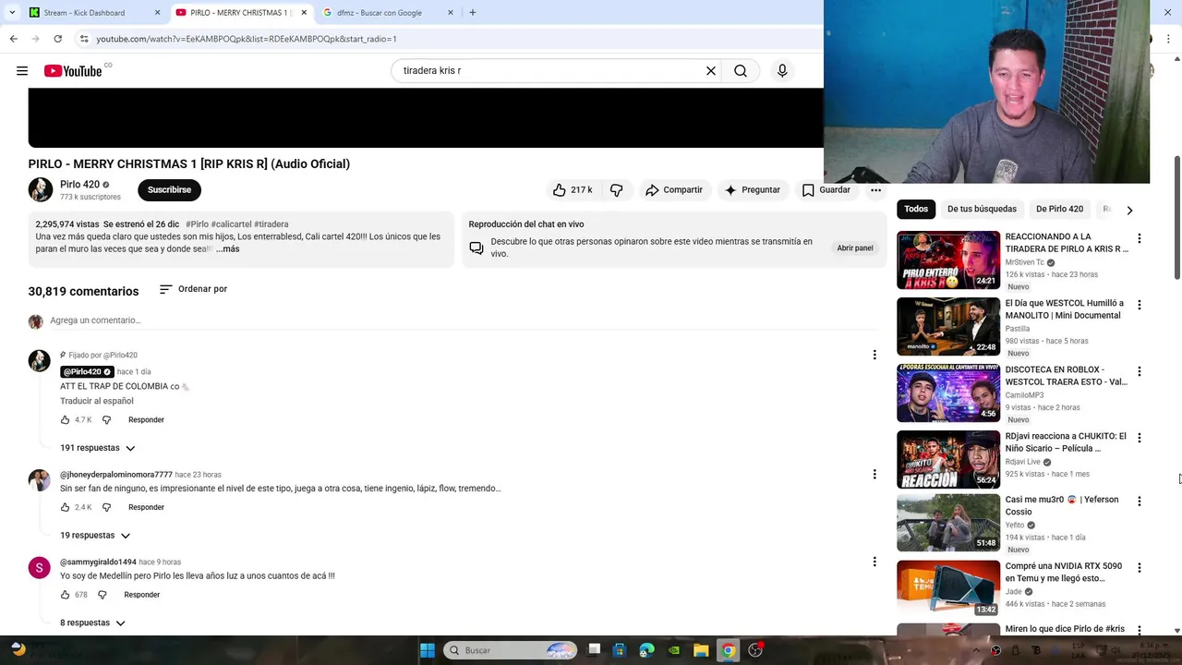The width and height of the screenshot is (1182, 665).
Task: Open options menu for @sammygiraldo1494 comment
Action: (874, 562)
